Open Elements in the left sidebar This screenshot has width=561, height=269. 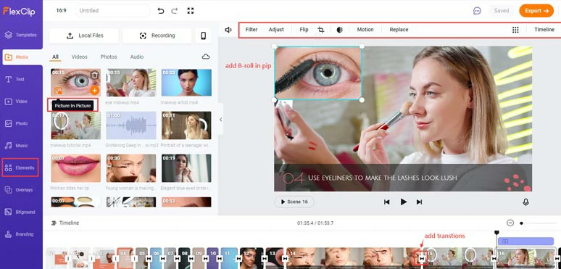20,167
